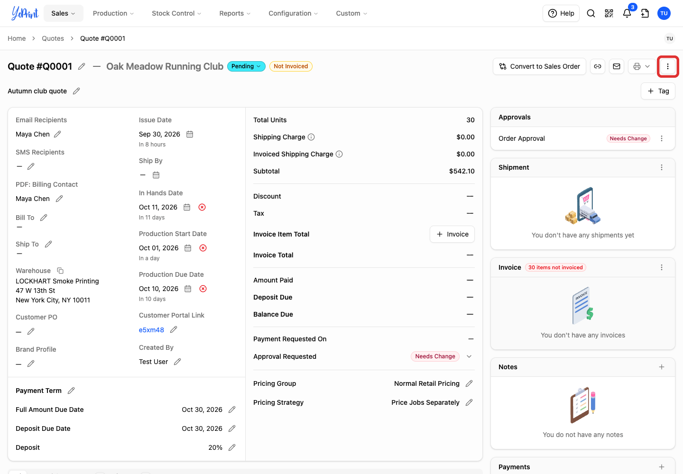The image size is (683, 474).
Task: Click the Invoice button beside Invoice Item Total
Action: coord(452,234)
